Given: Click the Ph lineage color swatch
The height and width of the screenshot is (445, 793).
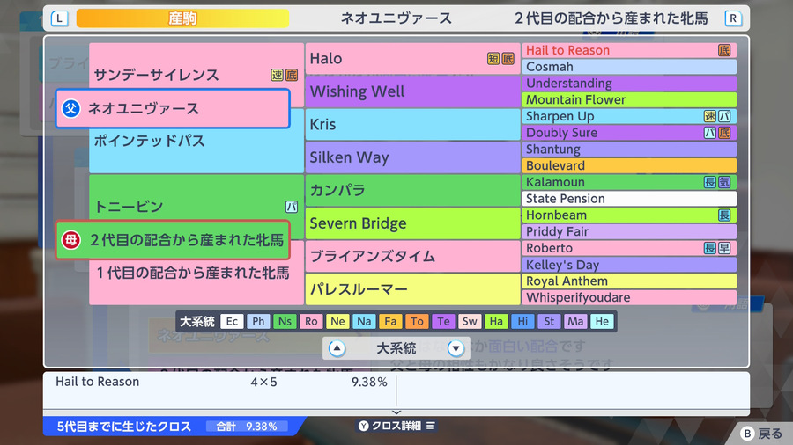Looking at the screenshot, I should click(258, 321).
